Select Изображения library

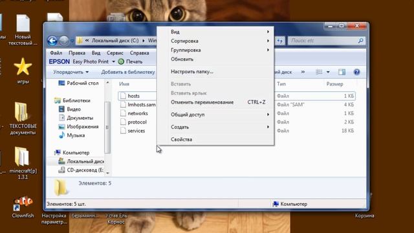coord(83,127)
